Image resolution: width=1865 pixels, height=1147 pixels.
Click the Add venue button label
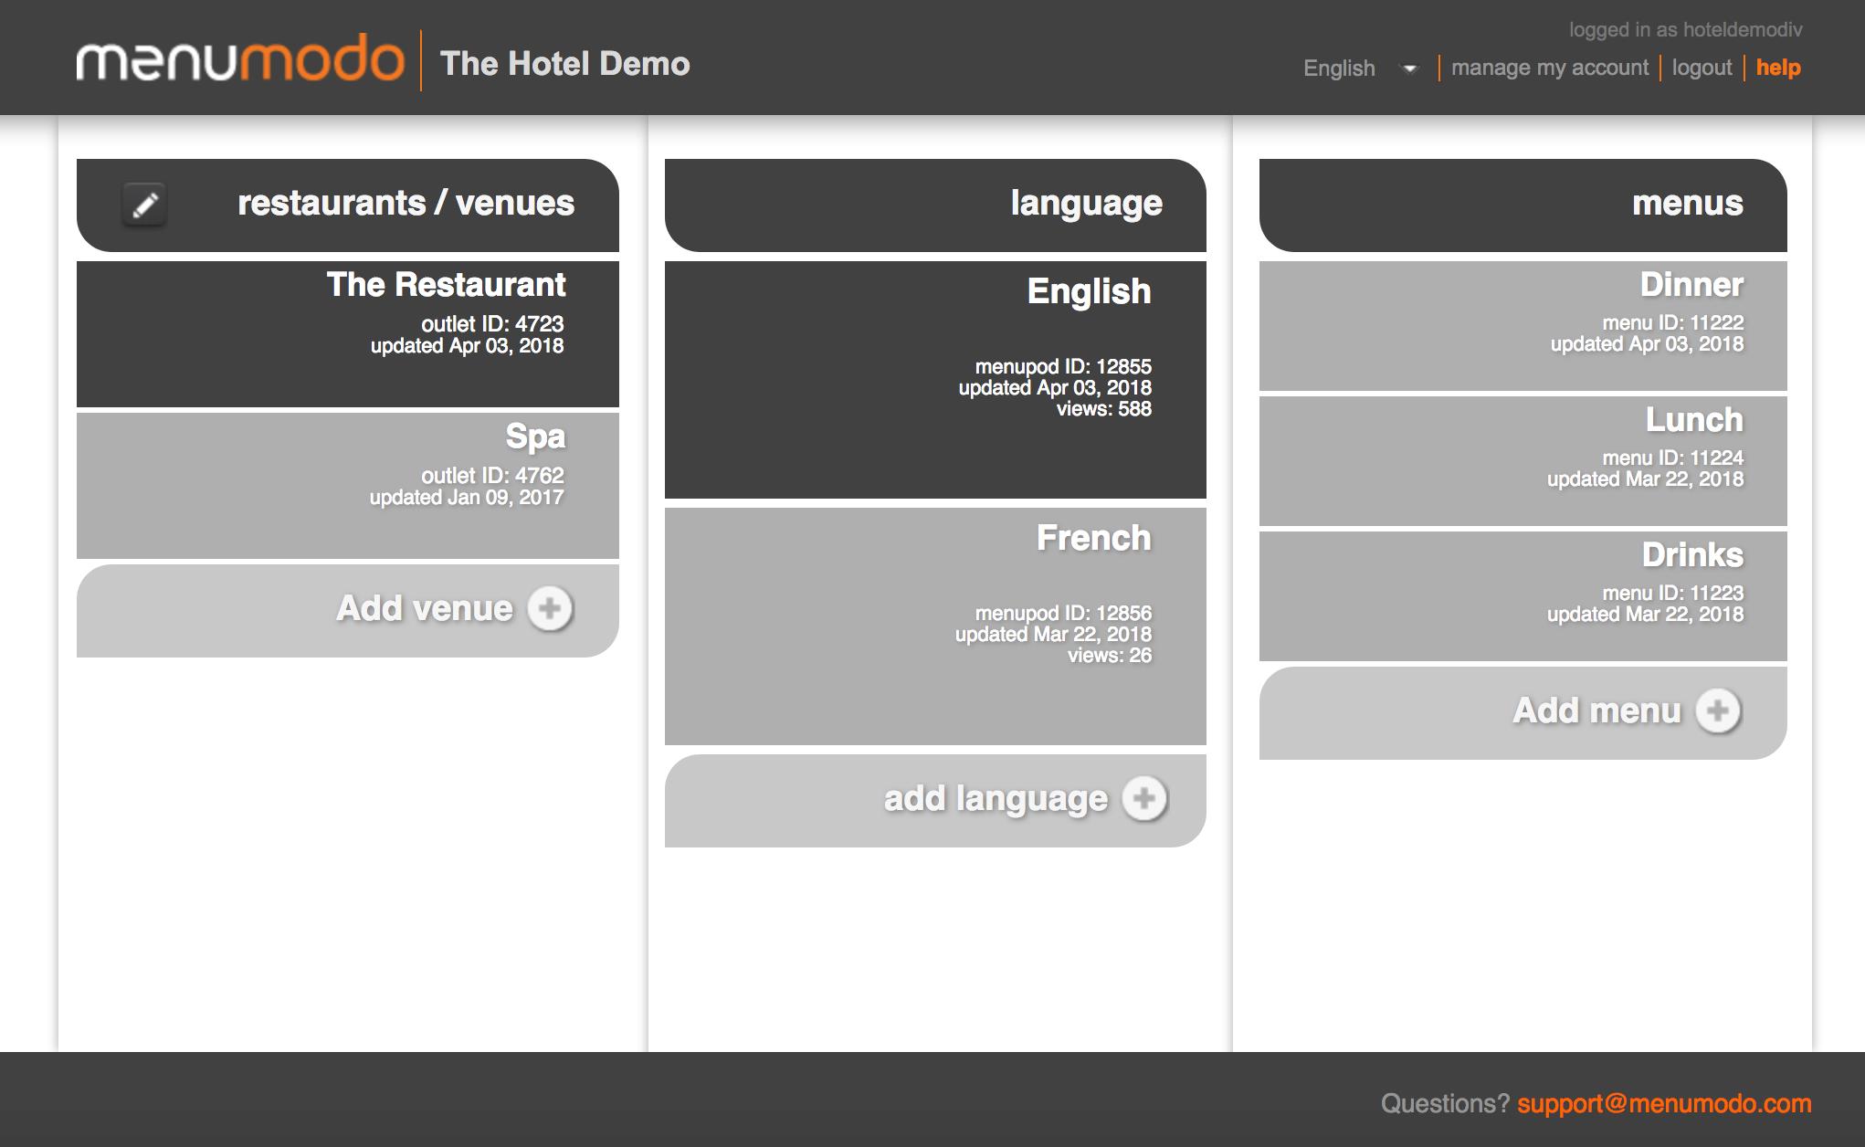pos(425,608)
